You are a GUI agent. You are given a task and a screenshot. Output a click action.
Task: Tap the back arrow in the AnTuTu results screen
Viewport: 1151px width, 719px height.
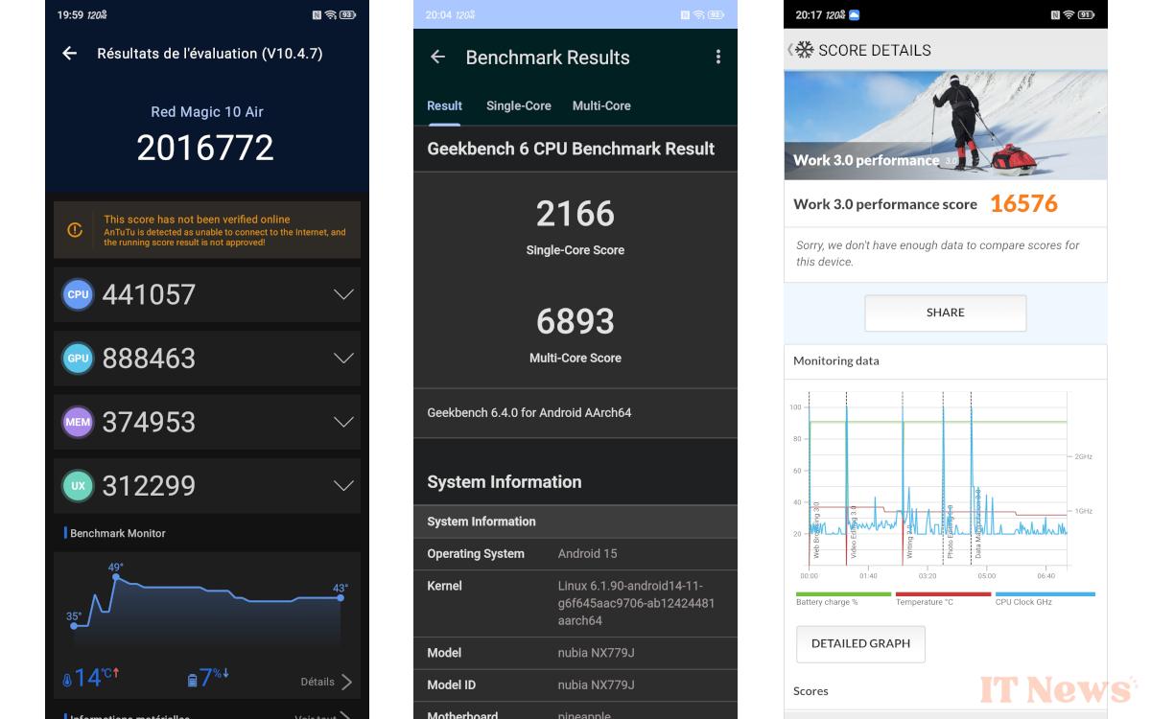pos(69,54)
